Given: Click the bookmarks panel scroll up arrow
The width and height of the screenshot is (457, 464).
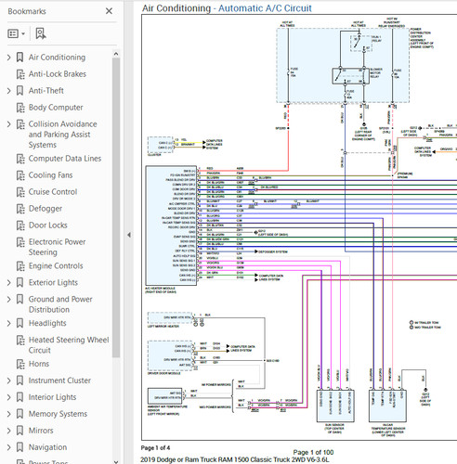Looking at the screenshot, I should tap(116, 54).
